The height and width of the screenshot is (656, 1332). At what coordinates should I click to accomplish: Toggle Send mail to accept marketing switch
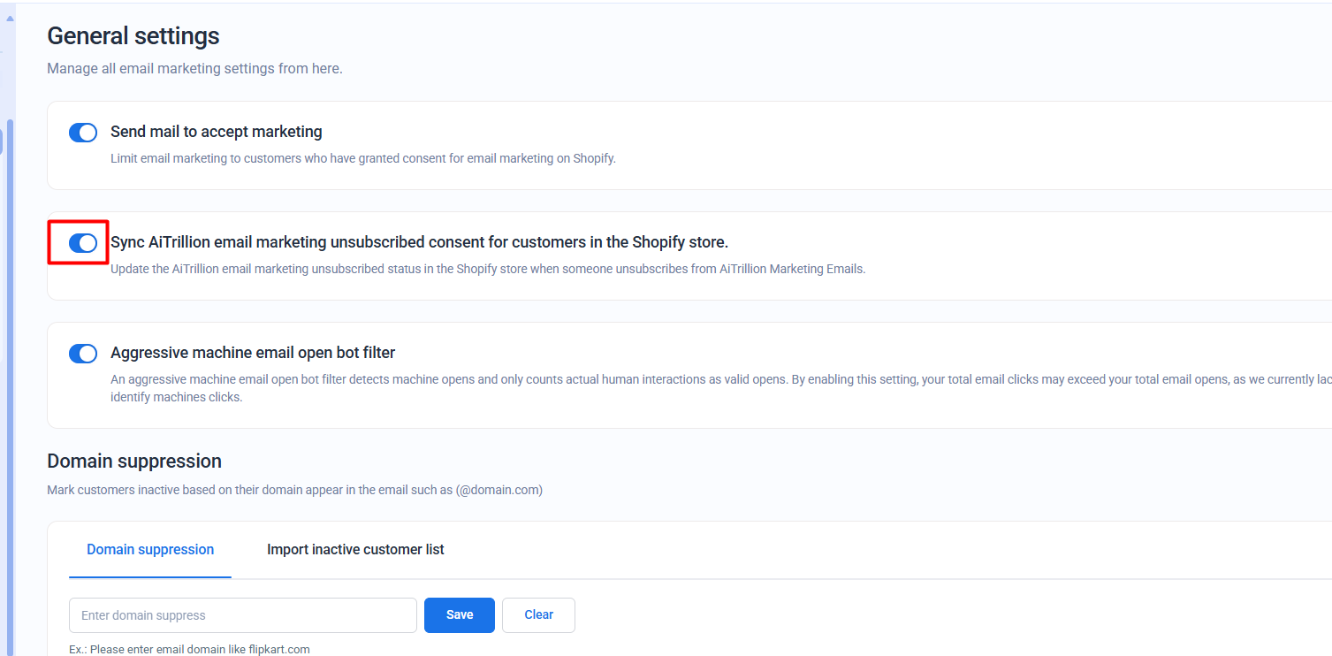tap(83, 133)
